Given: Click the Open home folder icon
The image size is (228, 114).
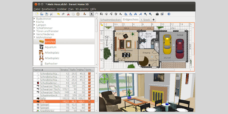Looking at the screenshot, I should [42, 14].
